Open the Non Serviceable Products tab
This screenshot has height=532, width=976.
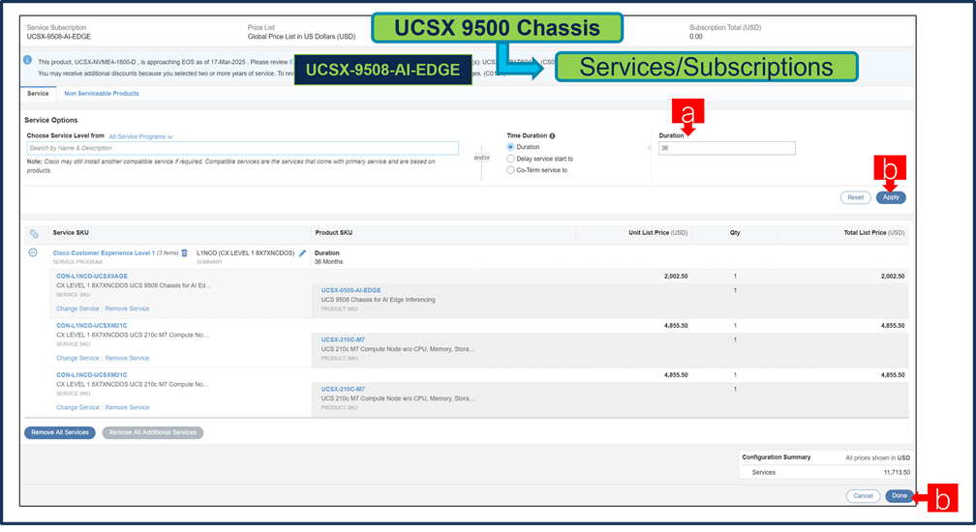[102, 93]
